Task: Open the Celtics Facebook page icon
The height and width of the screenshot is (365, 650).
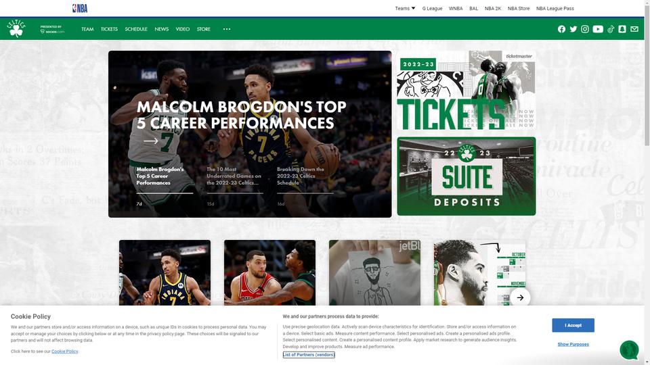Action: tap(561, 29)
